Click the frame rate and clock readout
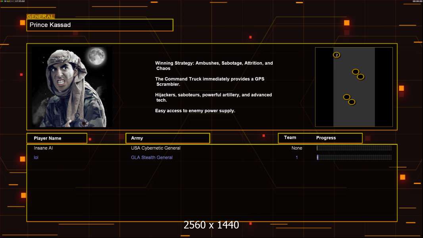 click(12, 1)
